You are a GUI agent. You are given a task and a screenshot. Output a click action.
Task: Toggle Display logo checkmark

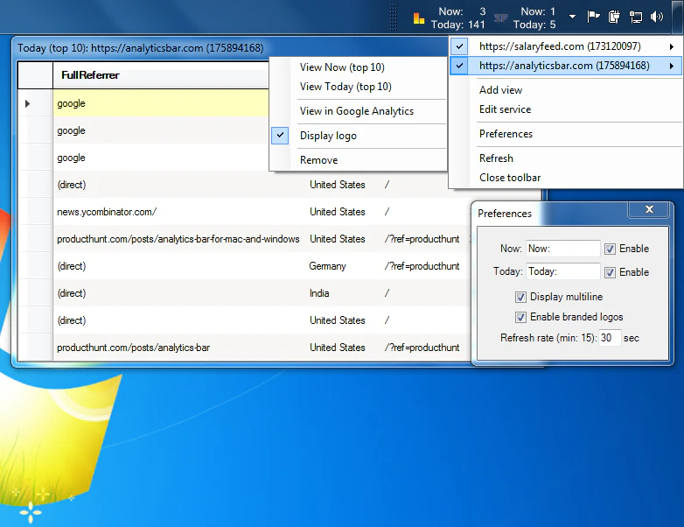click(280, 136)
